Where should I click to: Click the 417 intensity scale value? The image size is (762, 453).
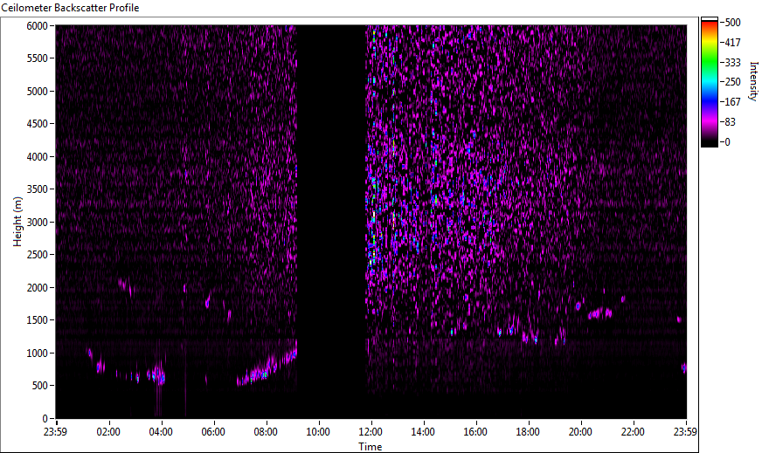[733, 42]
